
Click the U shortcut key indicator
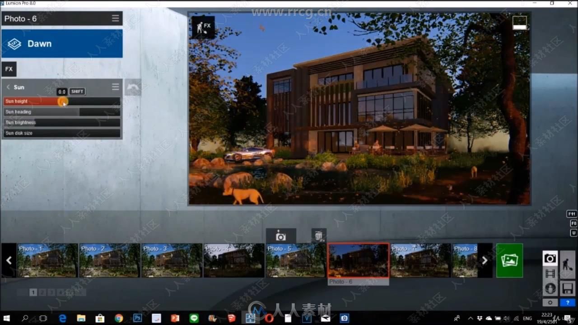pyautogui.click(x=573, y=233)
